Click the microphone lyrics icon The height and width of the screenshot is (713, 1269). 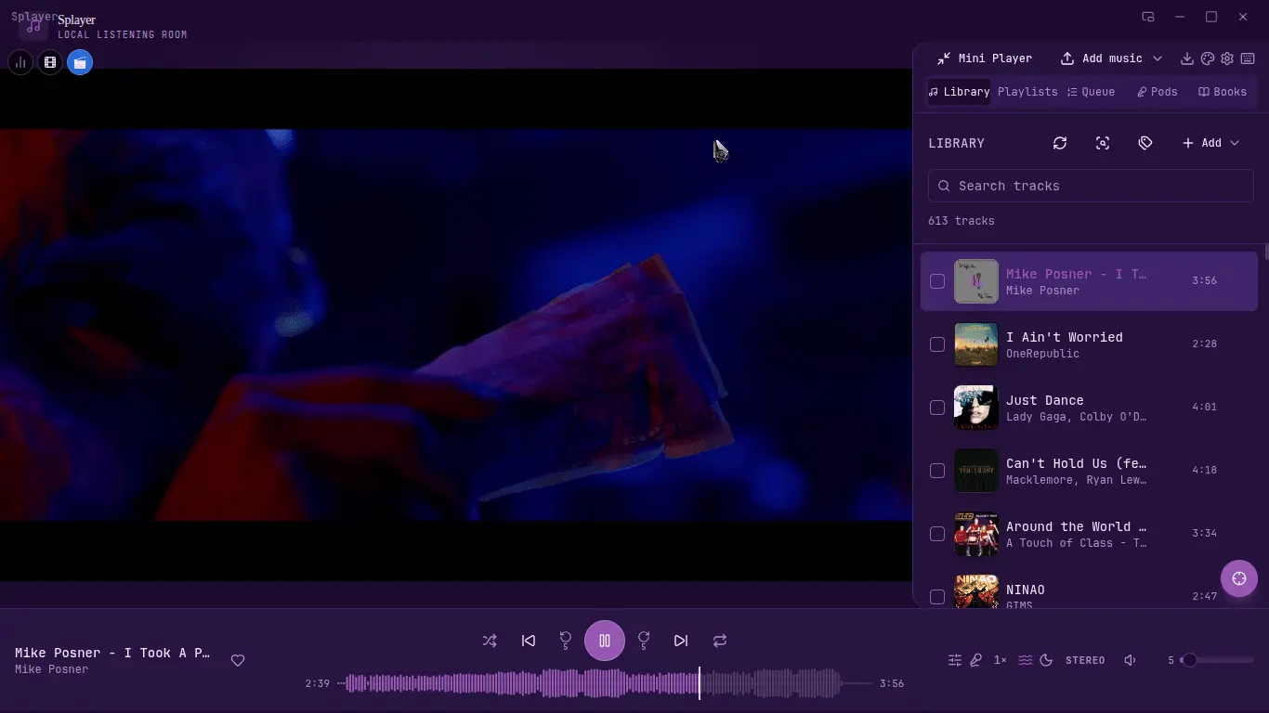click(x=976, y=660)
